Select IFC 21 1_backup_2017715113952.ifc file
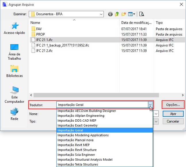This screenshot has width=186, height=167. point(60,45)
